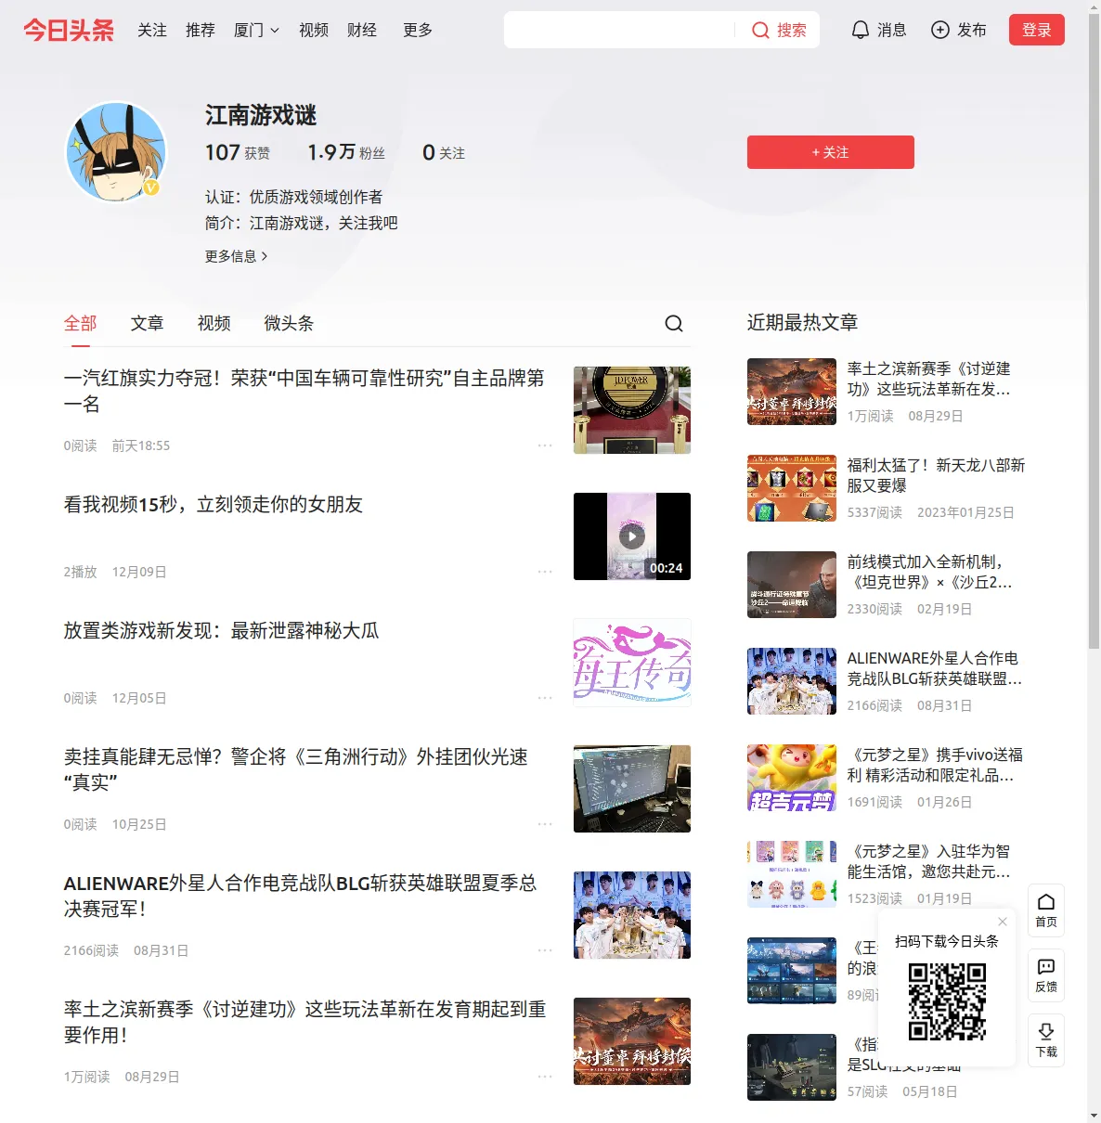Click the 0 关注 following count

click(444, 152)
